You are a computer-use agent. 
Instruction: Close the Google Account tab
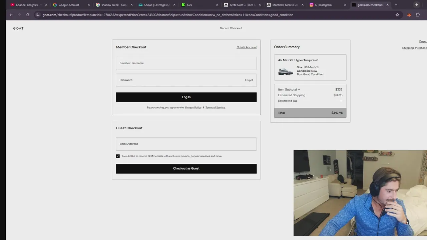coord(89,5)
